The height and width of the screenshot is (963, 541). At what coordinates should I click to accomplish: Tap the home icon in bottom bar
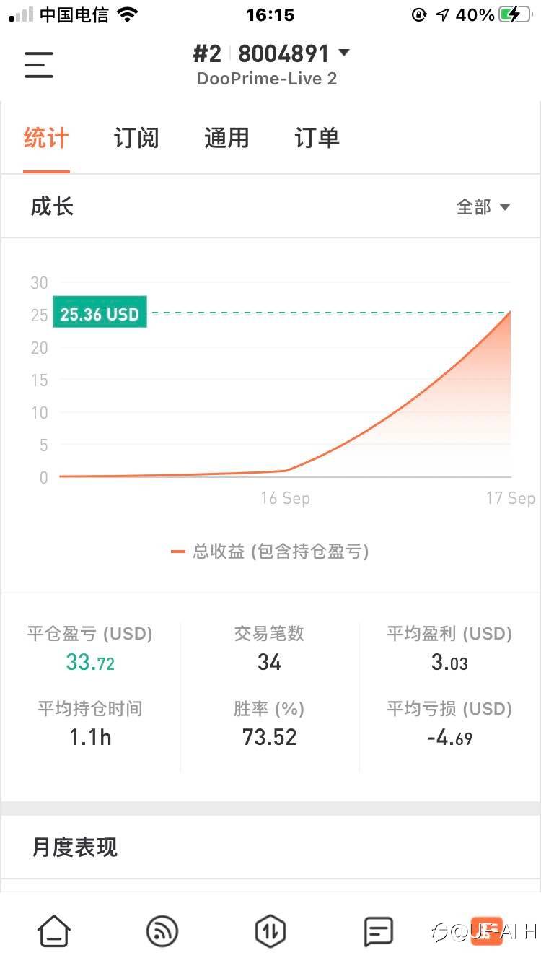tap(54, 931)
